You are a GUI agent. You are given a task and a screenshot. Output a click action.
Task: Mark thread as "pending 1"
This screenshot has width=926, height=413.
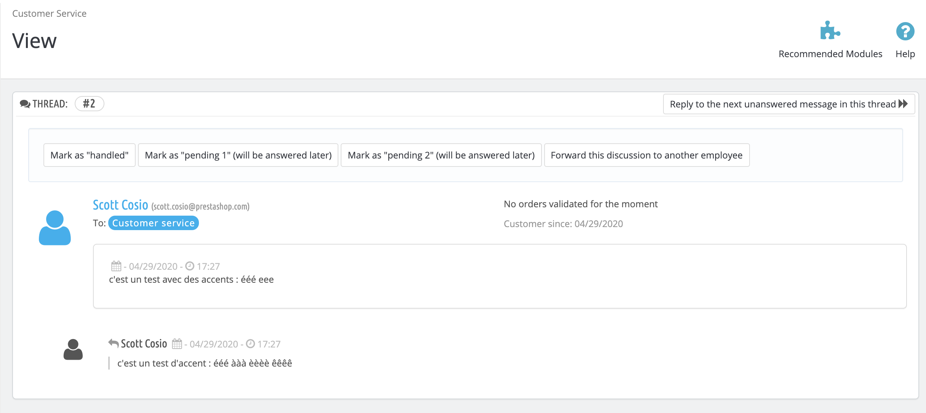[238, 155]
